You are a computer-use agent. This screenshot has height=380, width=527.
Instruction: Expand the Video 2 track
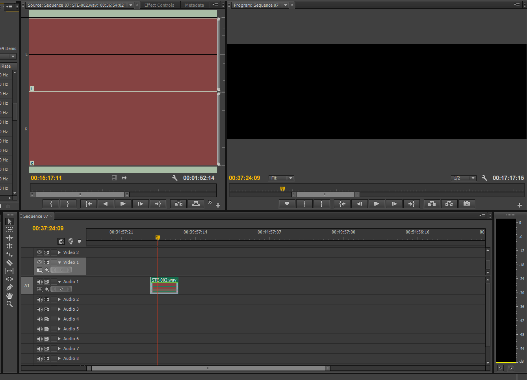tap(59, 252)
